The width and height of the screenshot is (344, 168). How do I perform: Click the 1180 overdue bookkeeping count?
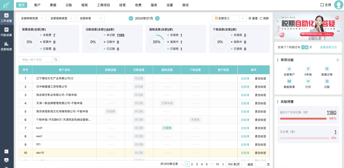pyautogui.click(x=332, y=113)
